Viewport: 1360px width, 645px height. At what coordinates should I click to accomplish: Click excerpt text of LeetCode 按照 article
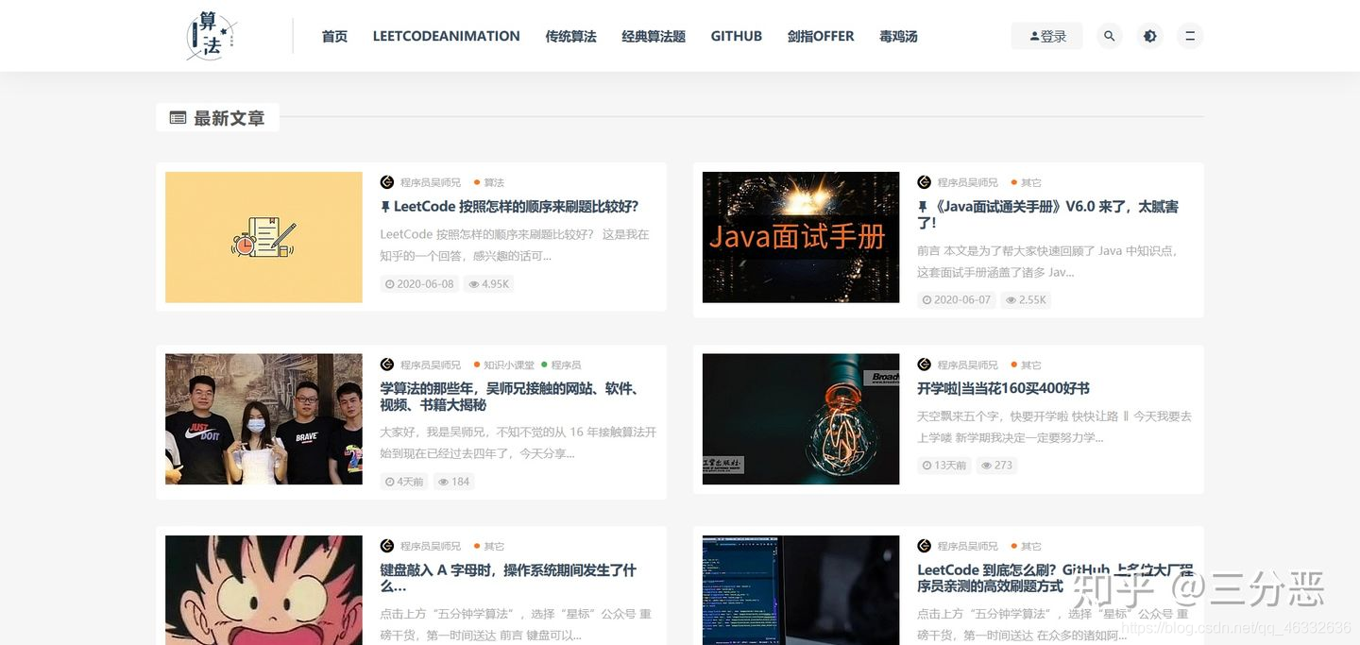pos(515,245)
